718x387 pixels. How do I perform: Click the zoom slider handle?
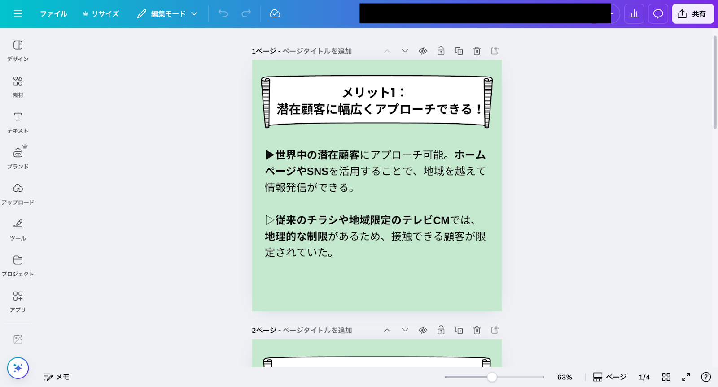click(x=492, y=377)
